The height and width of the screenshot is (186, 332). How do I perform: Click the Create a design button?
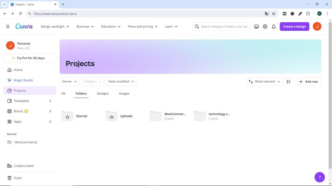tap(294, 26)
